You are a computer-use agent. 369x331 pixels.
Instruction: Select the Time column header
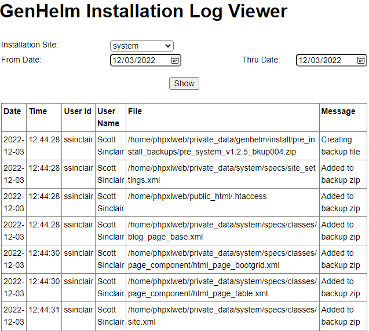[x=38, y=111]
